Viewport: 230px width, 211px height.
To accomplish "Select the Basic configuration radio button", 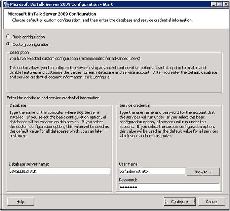I will [8, 37].
